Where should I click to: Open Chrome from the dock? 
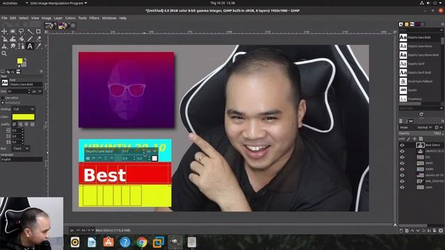coord(142,242)
